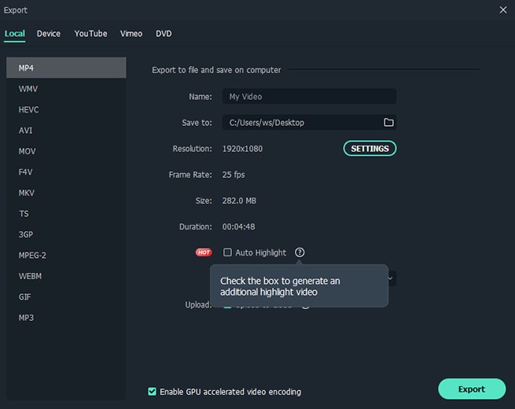Viewport: 515px width, 409px height.
Task: Choose MOV export format
Action: pos(66,151)
